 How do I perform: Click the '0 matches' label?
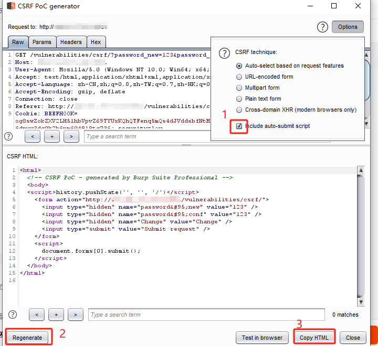coord(345,315)
